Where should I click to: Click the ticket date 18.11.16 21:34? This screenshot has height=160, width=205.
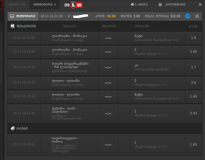tap(51, 16)
